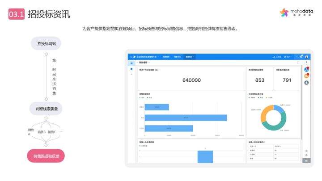
Task: Open the user avatar menu
Action: (307, 57)
